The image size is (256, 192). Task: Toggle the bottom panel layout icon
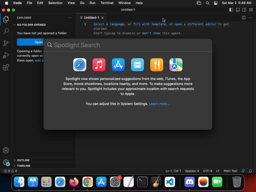pyautogui.click(x=238, y=10)
